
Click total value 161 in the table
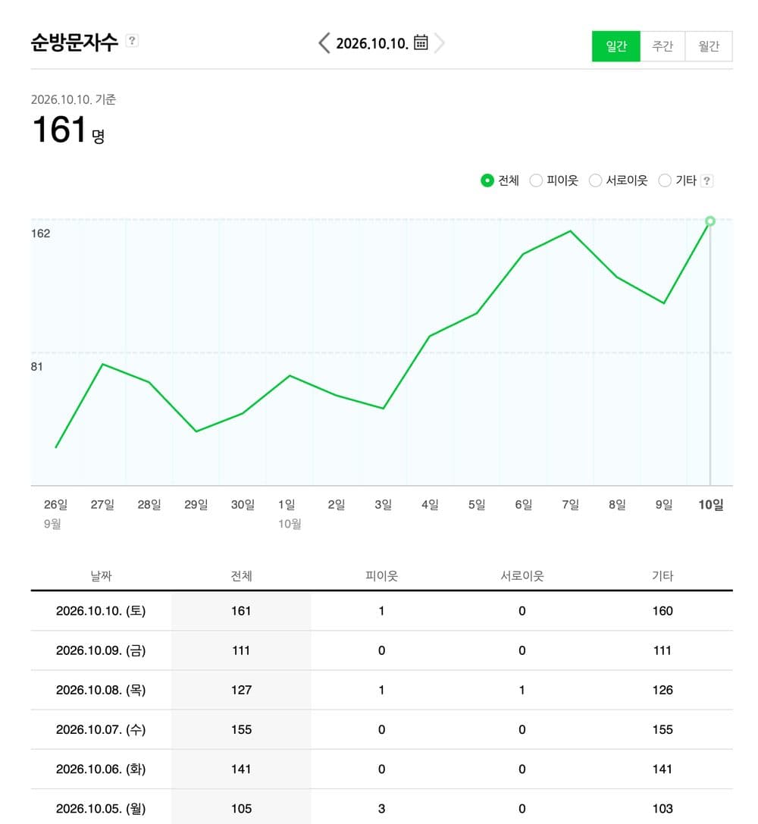(241, 611)
